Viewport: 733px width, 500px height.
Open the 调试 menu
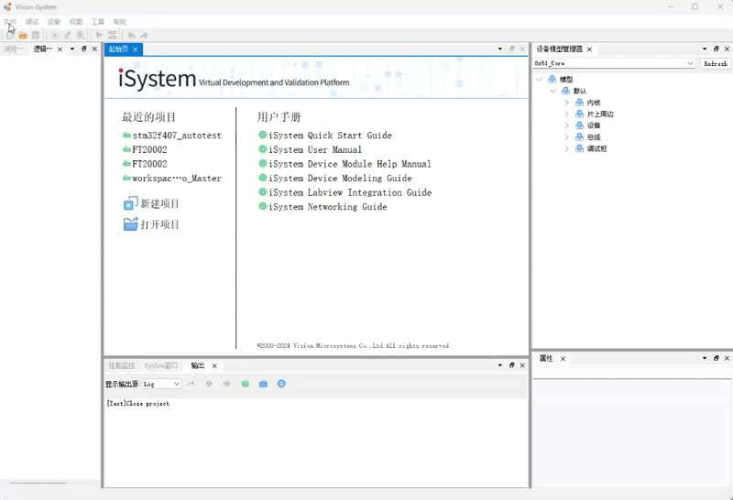32,21
